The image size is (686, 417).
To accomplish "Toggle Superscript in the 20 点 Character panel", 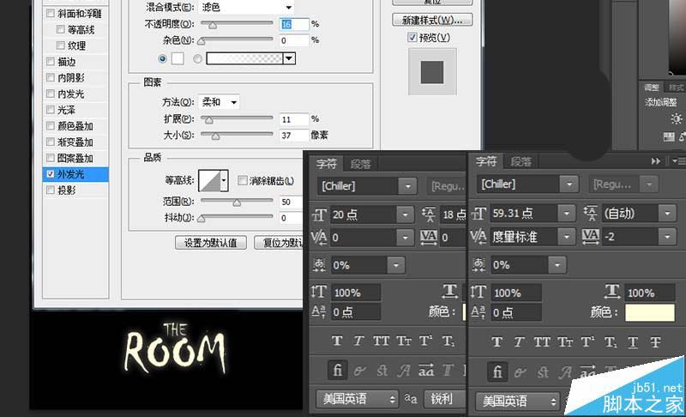I will (426, 341).
